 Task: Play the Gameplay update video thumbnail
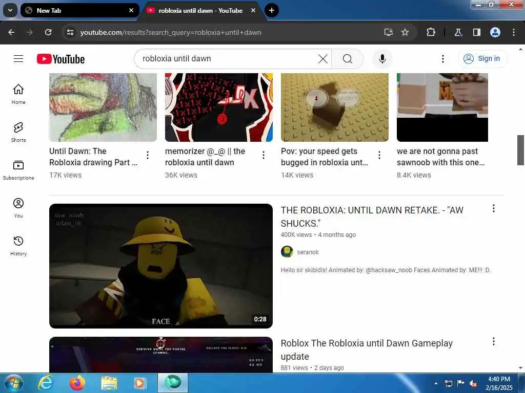click(x=161, y=355)
